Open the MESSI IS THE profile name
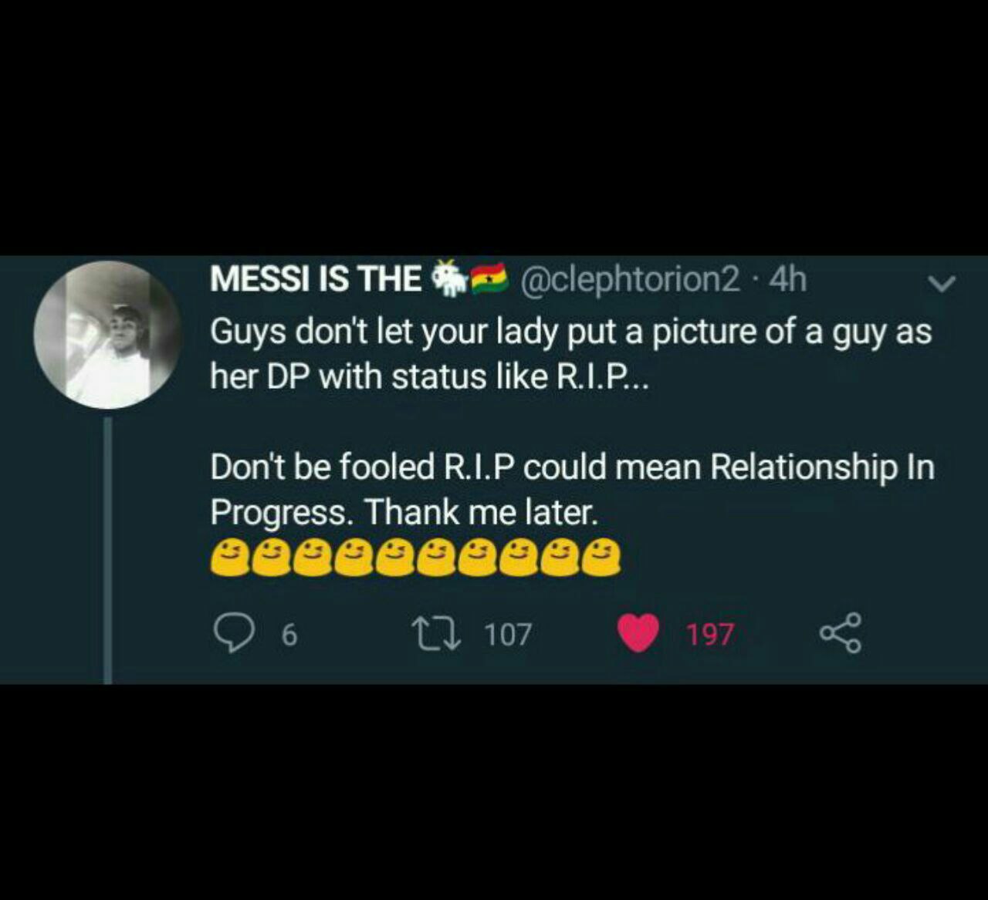The image size is (988, 900). coord(316,279)
